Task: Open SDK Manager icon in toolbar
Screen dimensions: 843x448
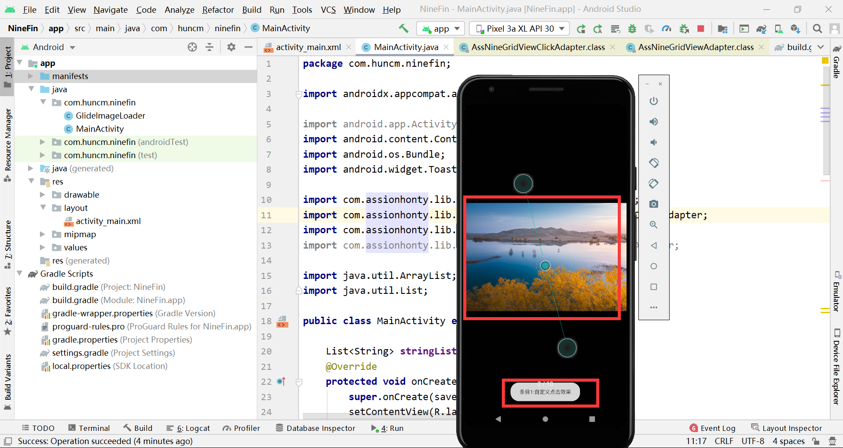Action: pyautogui.click(x=795, y=29)
